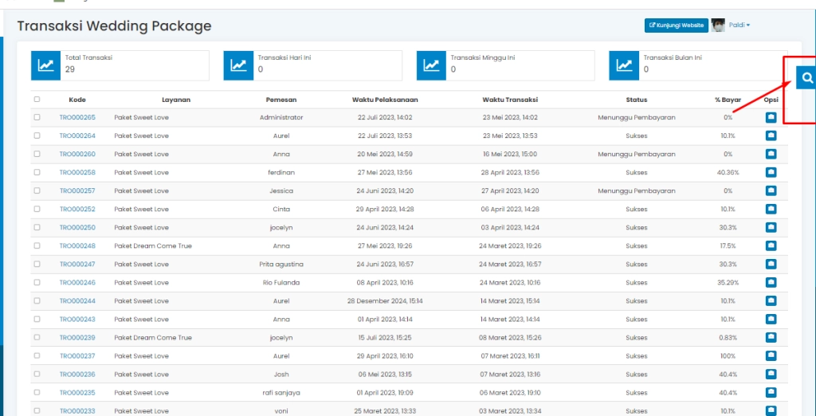Click the Transaksi Hari Ini chart icon
The height and width of the screenshot is (416, 816).
click(x=238, y=65)
